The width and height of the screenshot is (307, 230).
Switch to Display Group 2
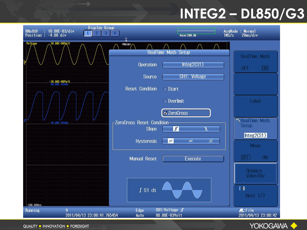97,33
